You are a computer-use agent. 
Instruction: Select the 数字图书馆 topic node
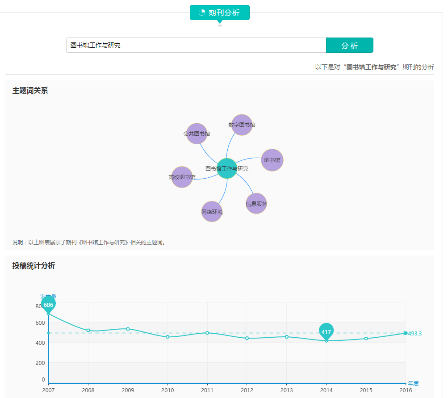pos(242,125)
